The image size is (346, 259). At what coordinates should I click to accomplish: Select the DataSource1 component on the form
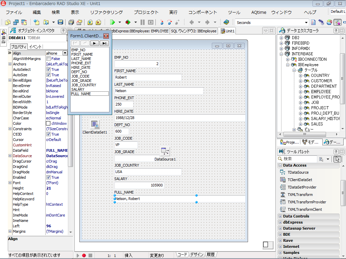(x=165, y=151)
